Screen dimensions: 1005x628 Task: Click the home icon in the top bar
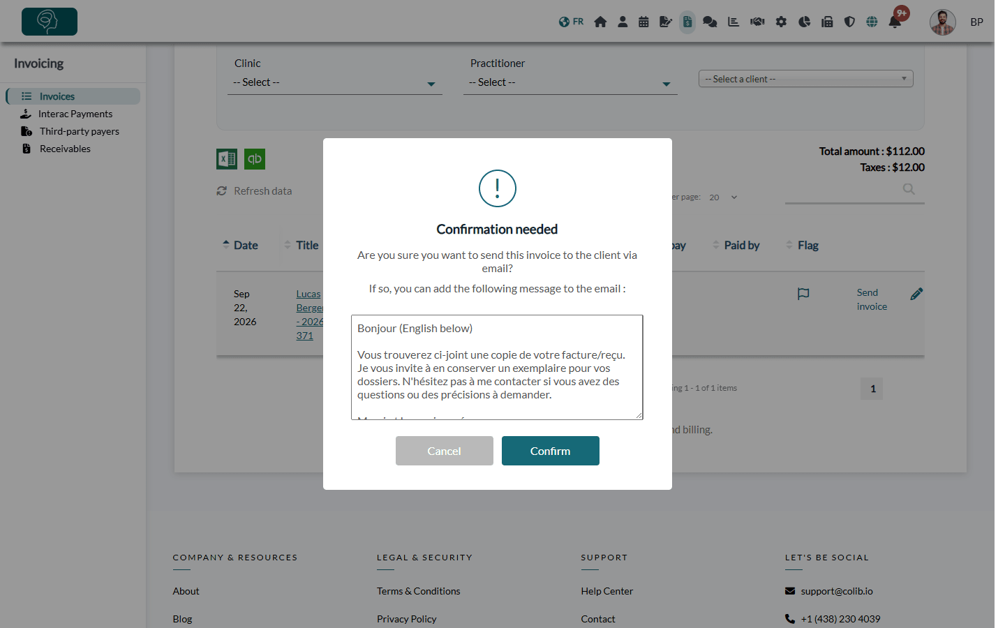coord(600,22)
